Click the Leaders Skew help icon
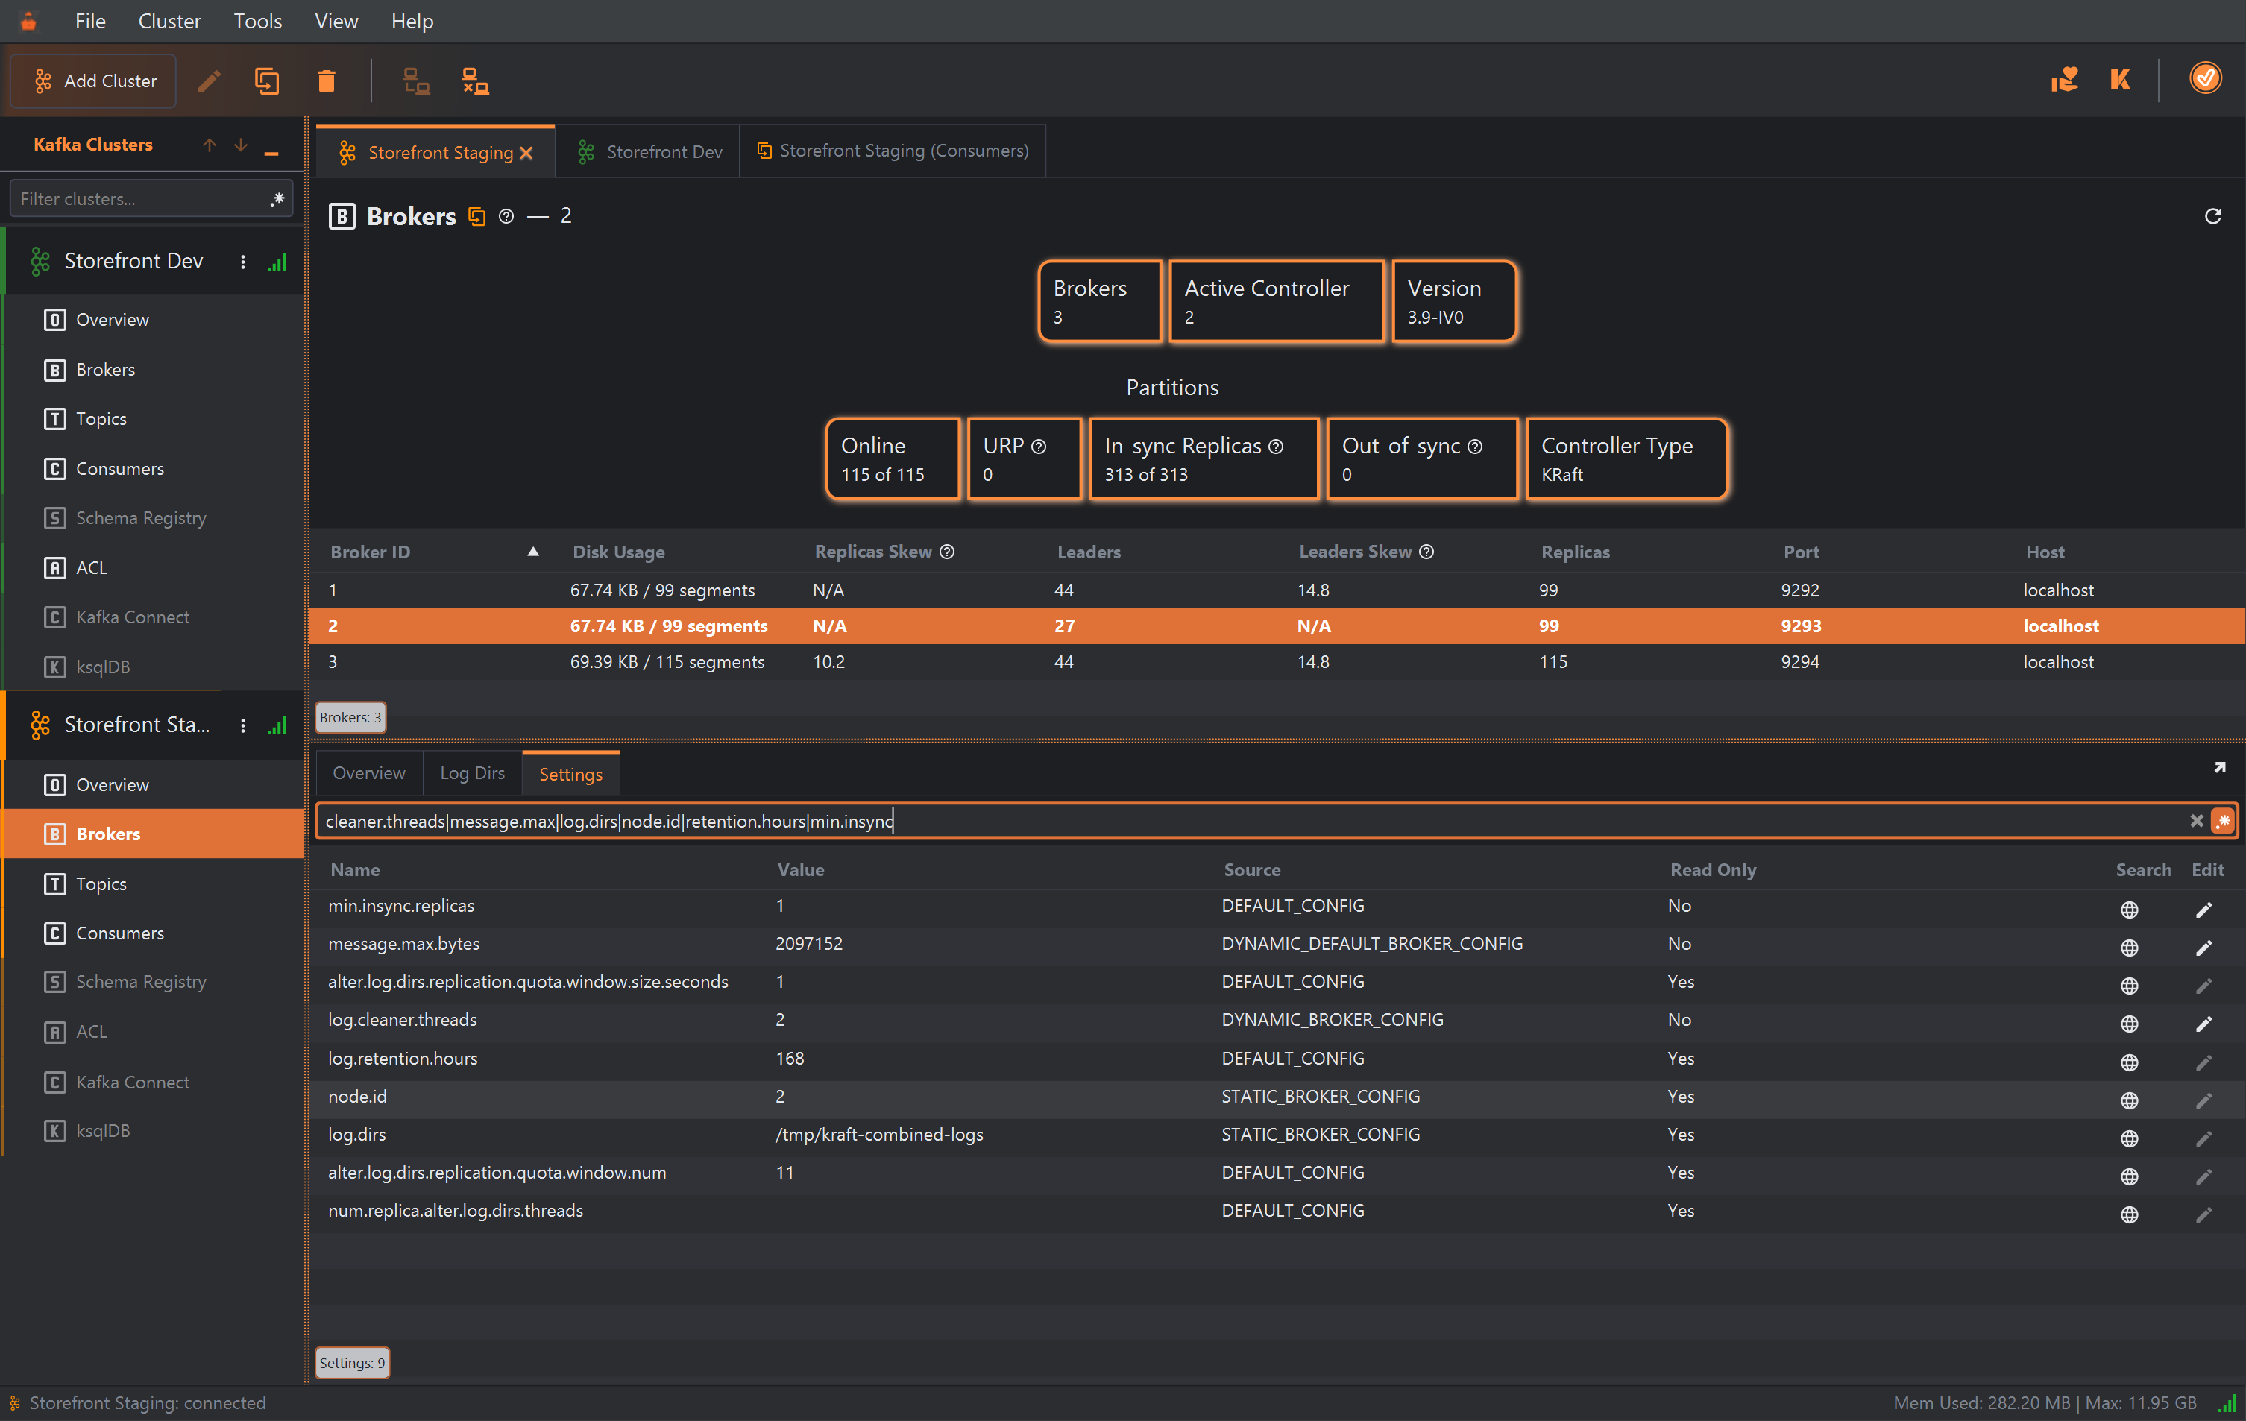 click(x=1426, y=551)
